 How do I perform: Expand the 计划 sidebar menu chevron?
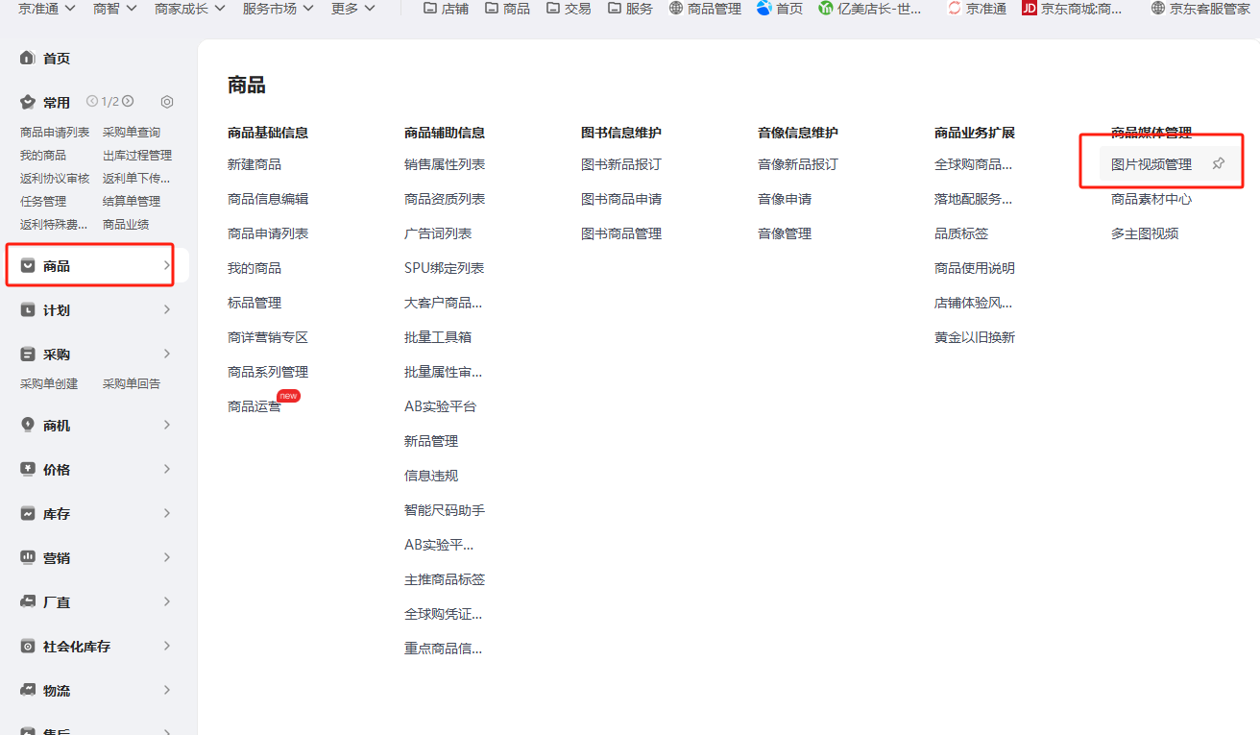(167, 310)
